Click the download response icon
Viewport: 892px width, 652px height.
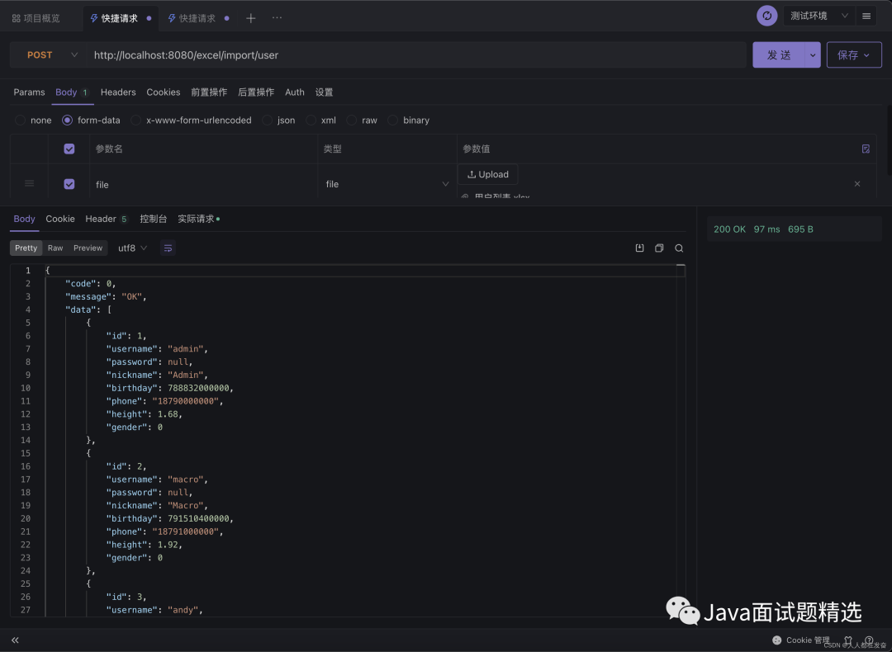tap(639, 248)
